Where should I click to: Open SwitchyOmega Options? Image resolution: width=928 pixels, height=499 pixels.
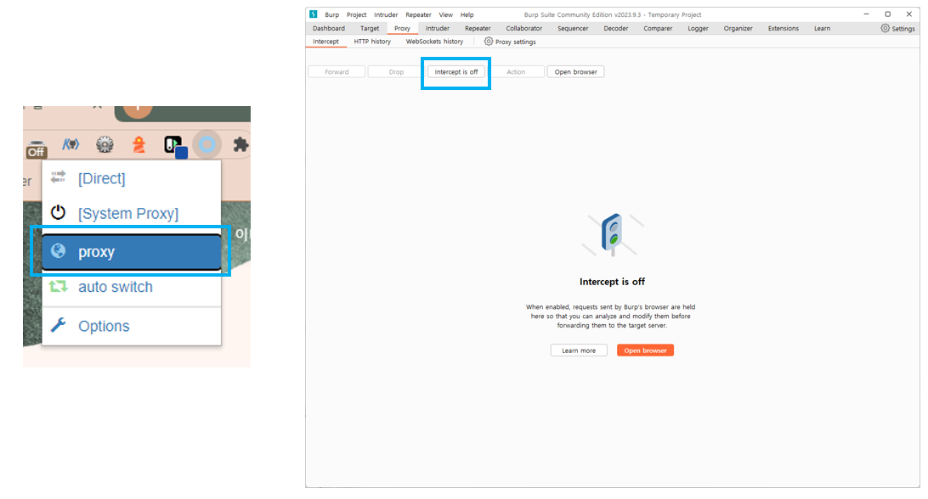[x=132, y=326]
